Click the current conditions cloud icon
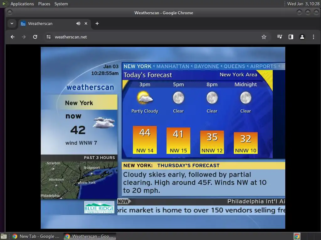321x240 pixels. 104,122
